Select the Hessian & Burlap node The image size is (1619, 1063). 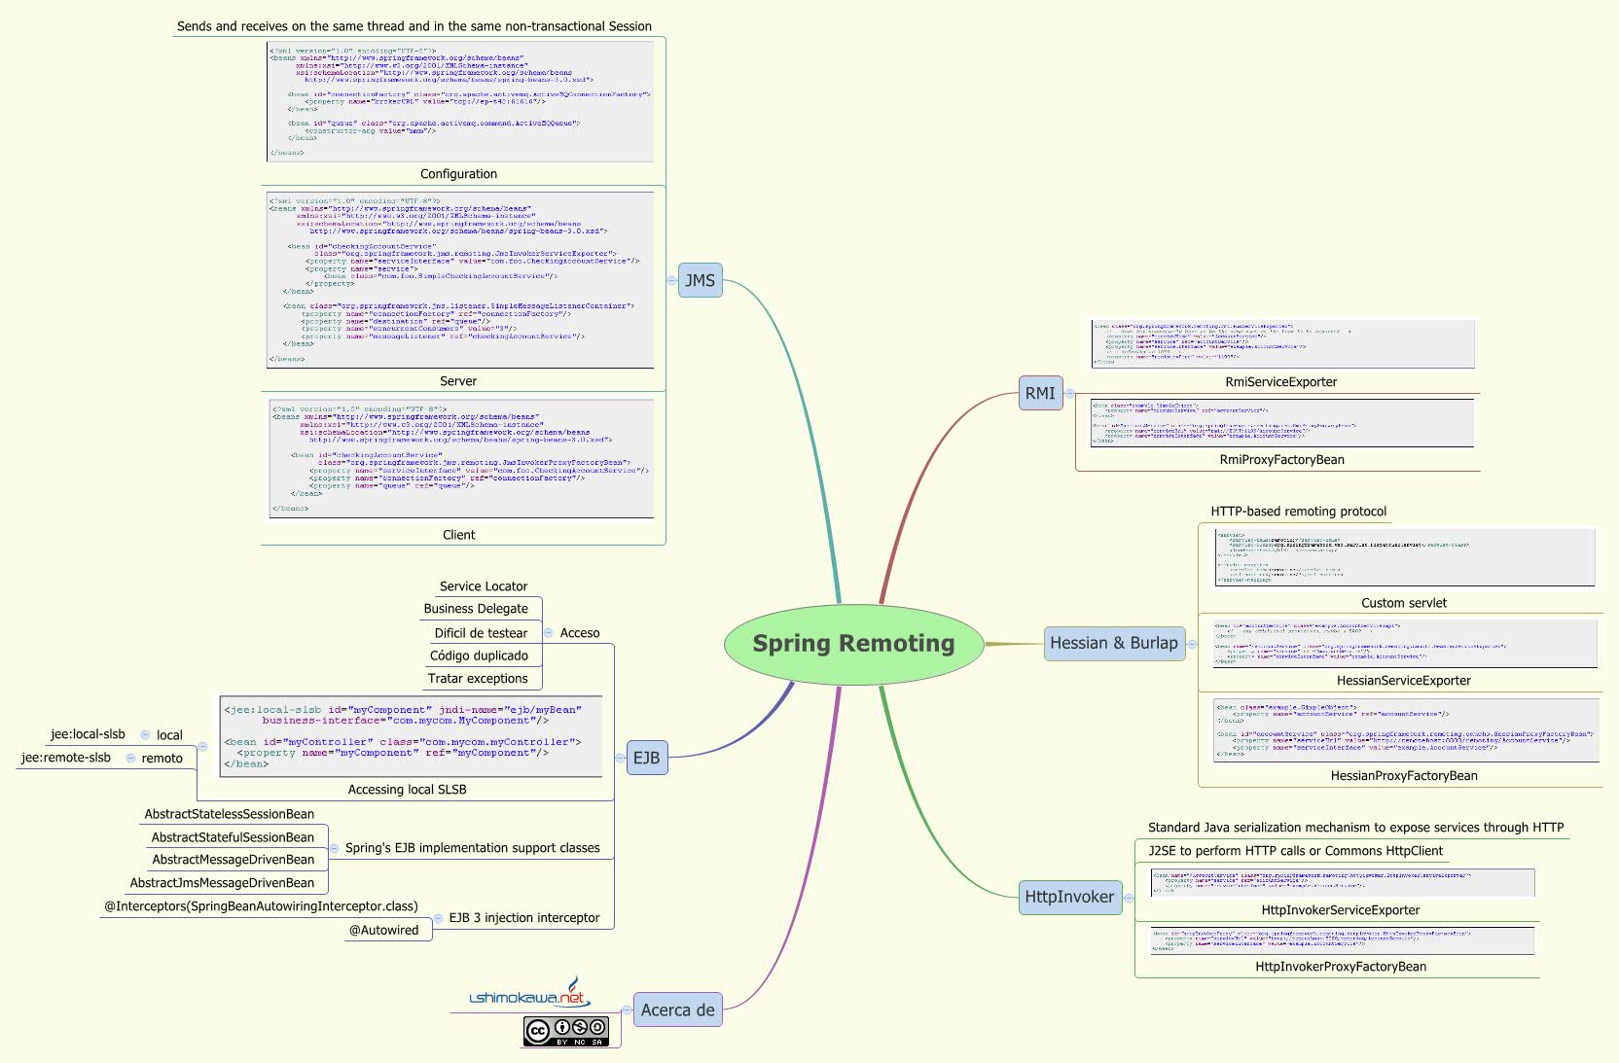(1116, 643)
